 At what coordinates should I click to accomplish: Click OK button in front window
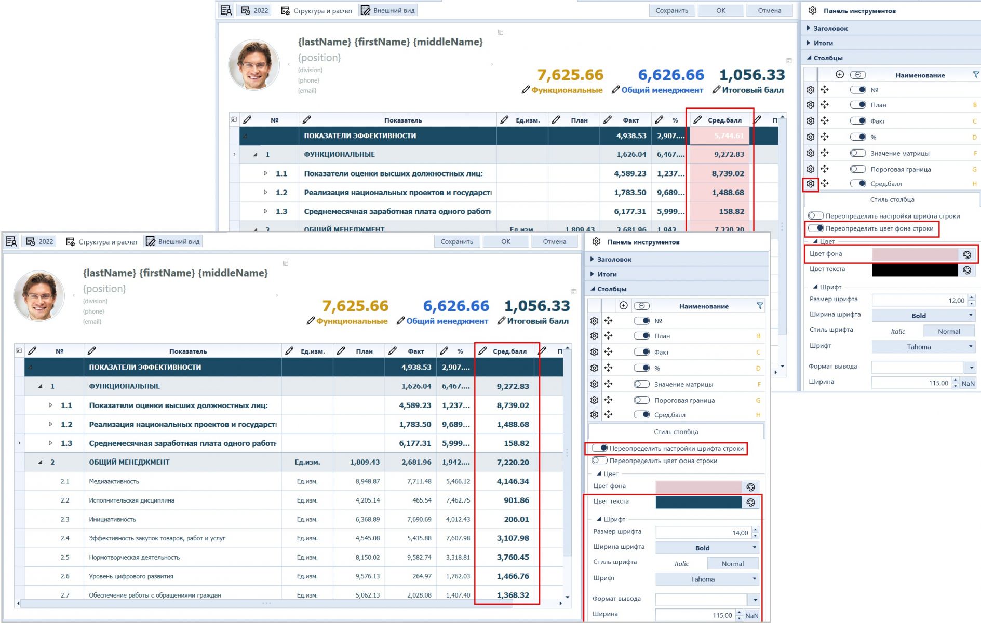pyautogui.click(x=506, y=241)
